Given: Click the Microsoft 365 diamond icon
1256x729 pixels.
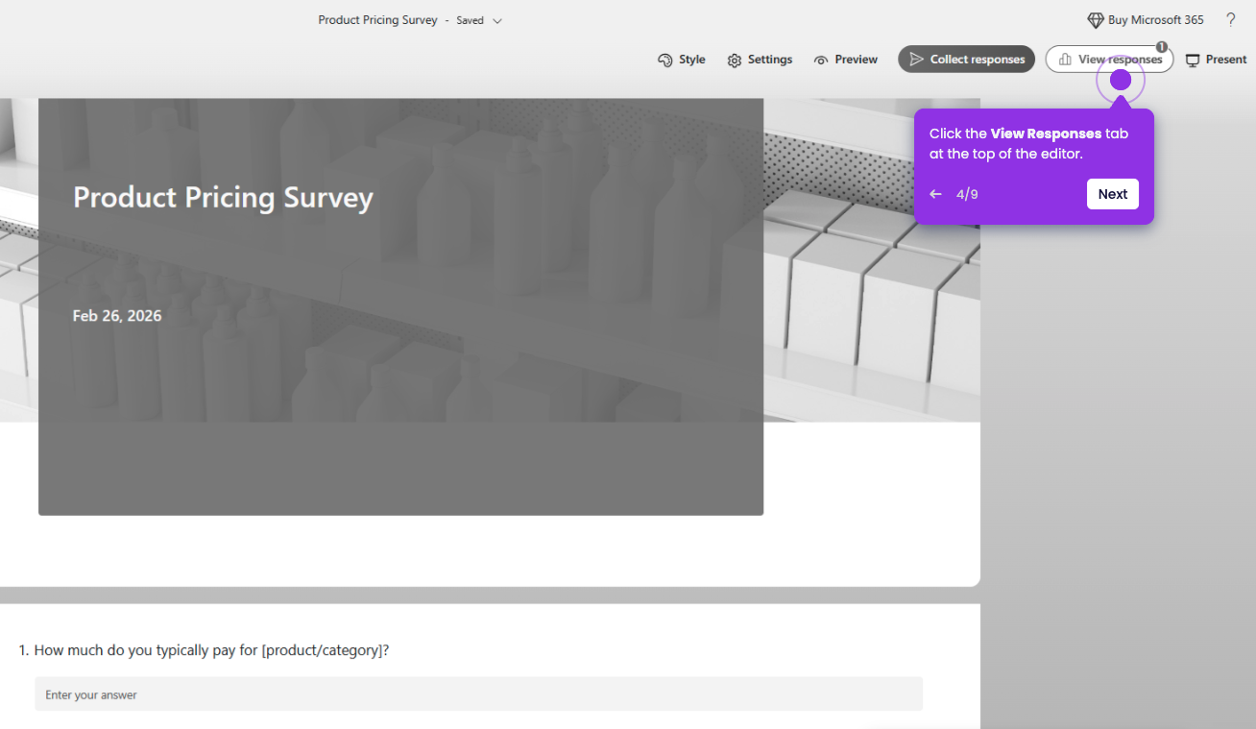Looking at the screenshot, I should click(x=1096, y=20).
